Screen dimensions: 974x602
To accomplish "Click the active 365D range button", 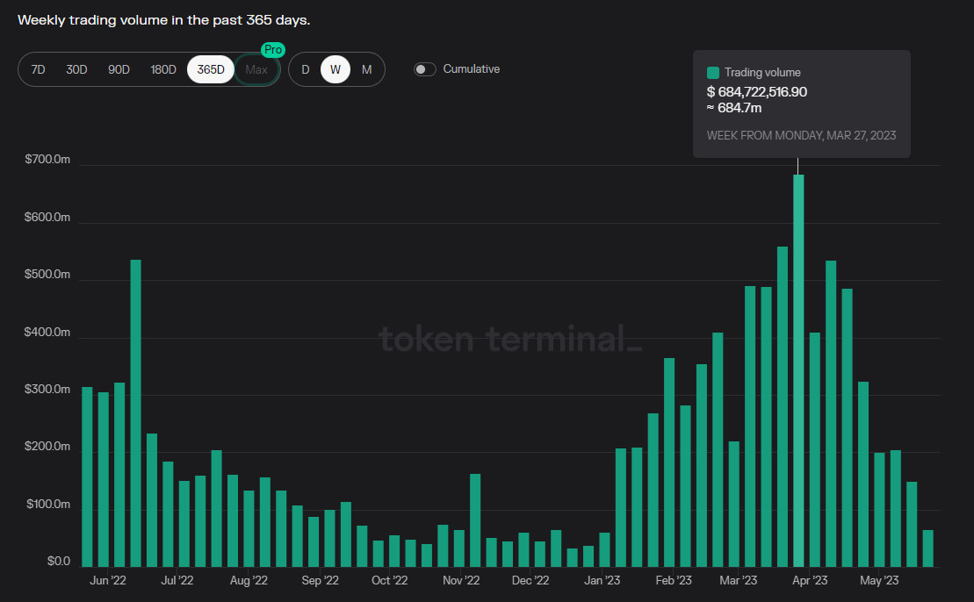I will pos(211,69).
